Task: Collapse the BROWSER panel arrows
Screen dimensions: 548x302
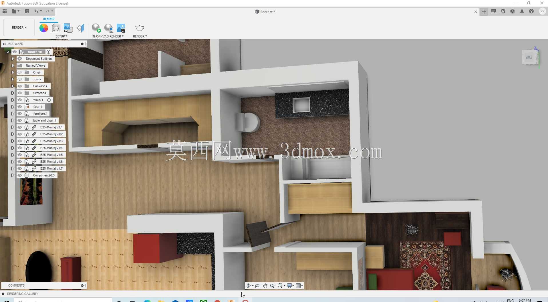Action: coord(4,44)
